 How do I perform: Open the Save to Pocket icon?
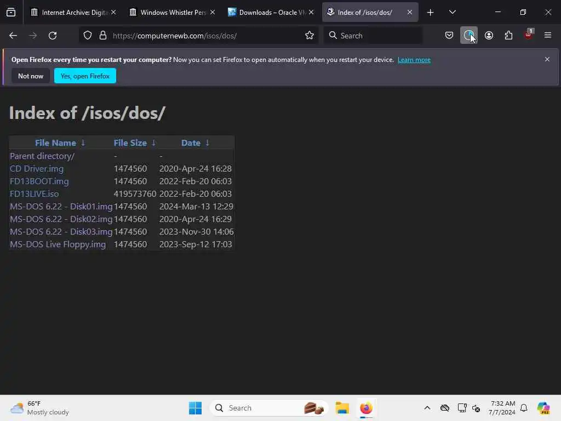point(449,36)
